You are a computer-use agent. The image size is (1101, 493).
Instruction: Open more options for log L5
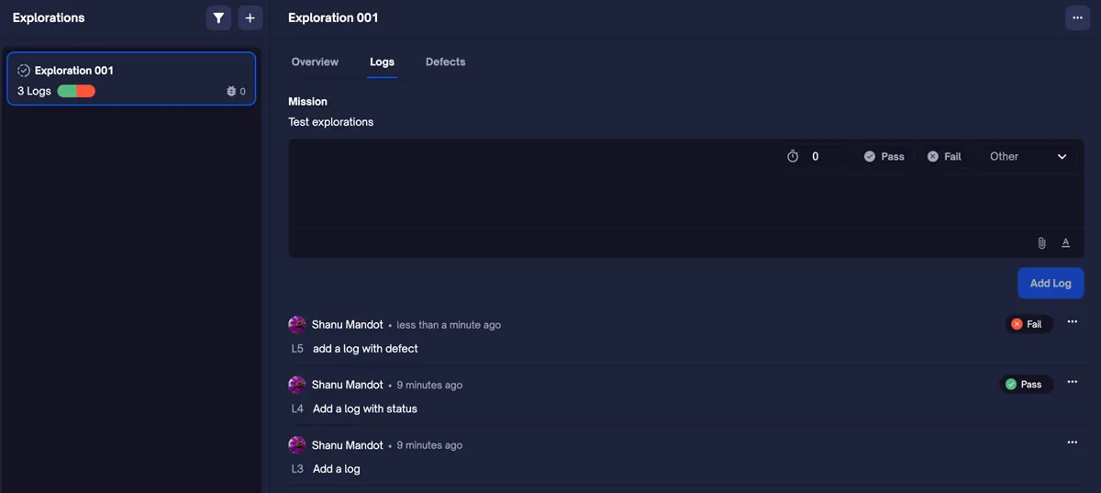[x=1072, y=322]
